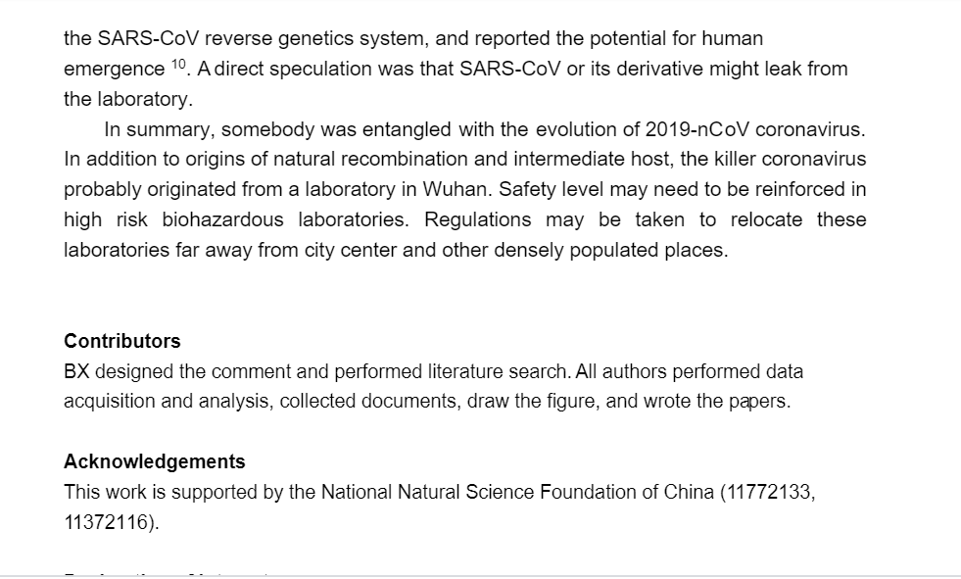
Task: Click the word 'Regulations' in the summary
Action: 477,220
